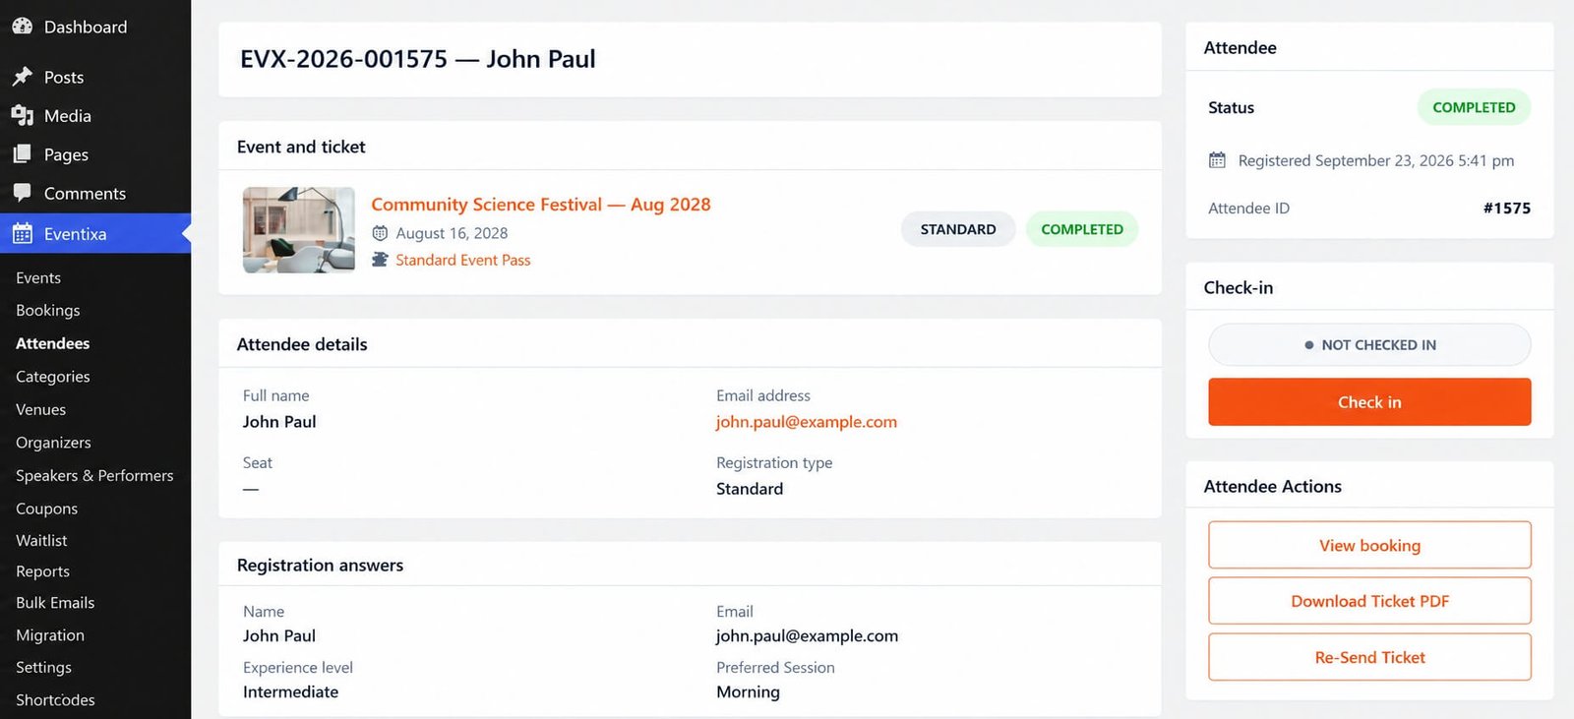1574x719 pixels.
Task: Open the Organizers page
Action: pos(54,443)
